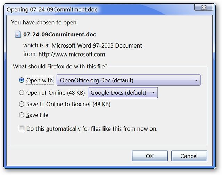This screenshot has height=175, width=222.
Task: Click the automatic action label text
Action: 92,129
